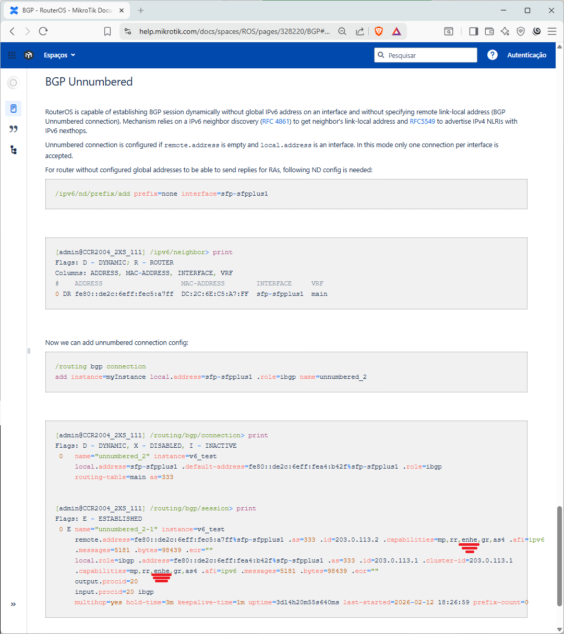
Task: Open the RFC5549 link
Action: 422,121
